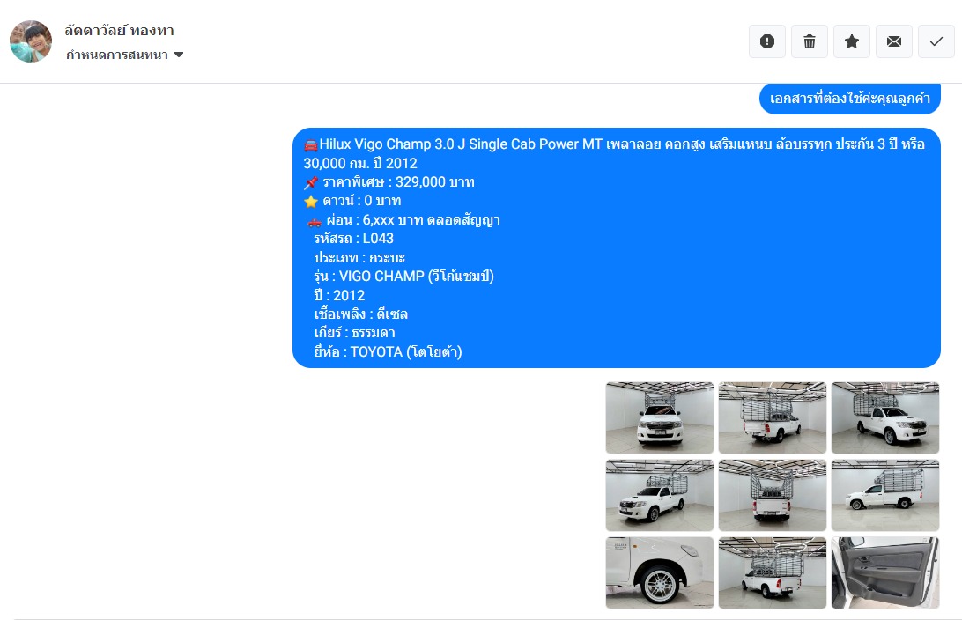Select the Hilux Vigo Champ details message
Screen dimensions: 962x620
click(x=616, y=247)
